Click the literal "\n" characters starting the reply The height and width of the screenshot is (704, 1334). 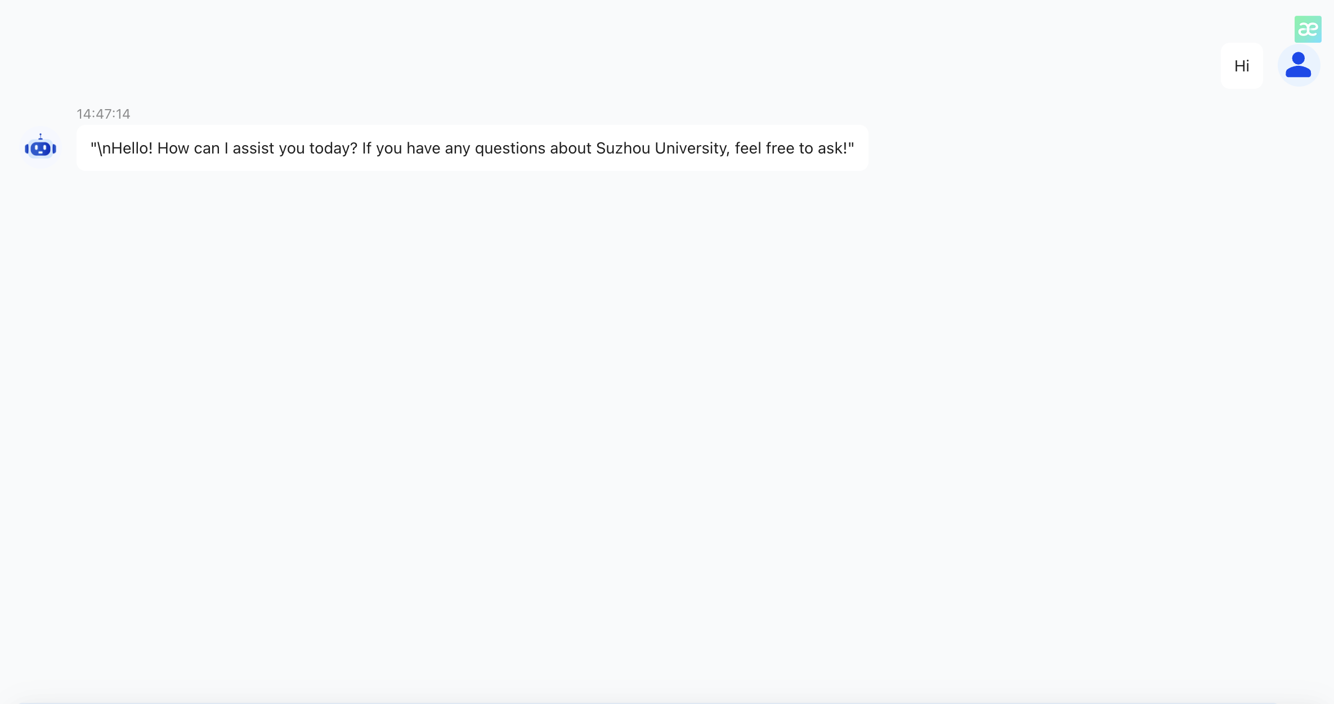point(104,148)
